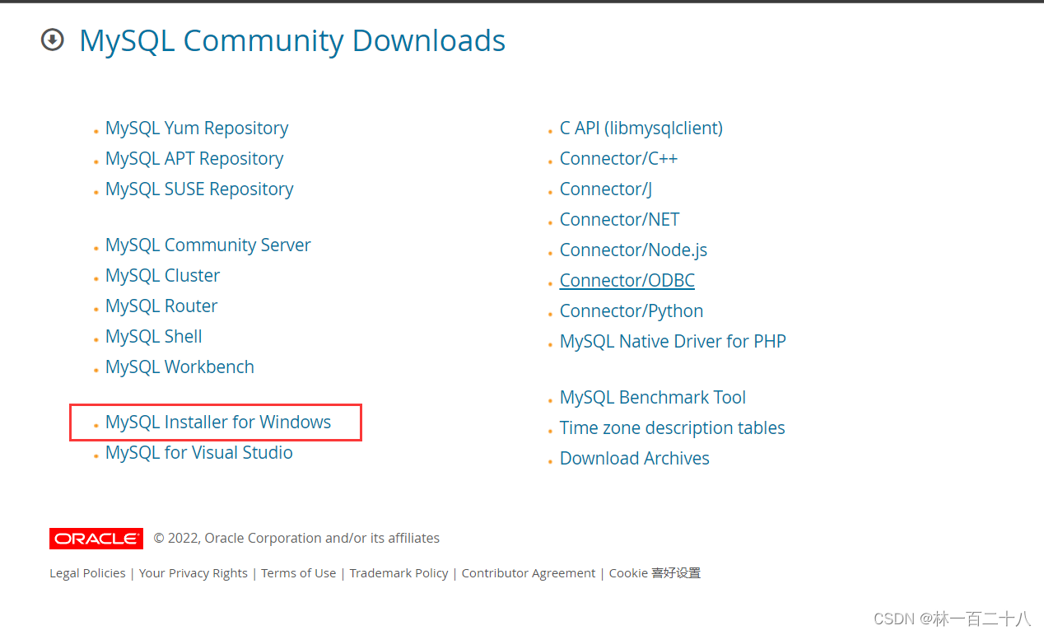
Task: Open Your Privacy Rights footer link
Action: point(193,573)
